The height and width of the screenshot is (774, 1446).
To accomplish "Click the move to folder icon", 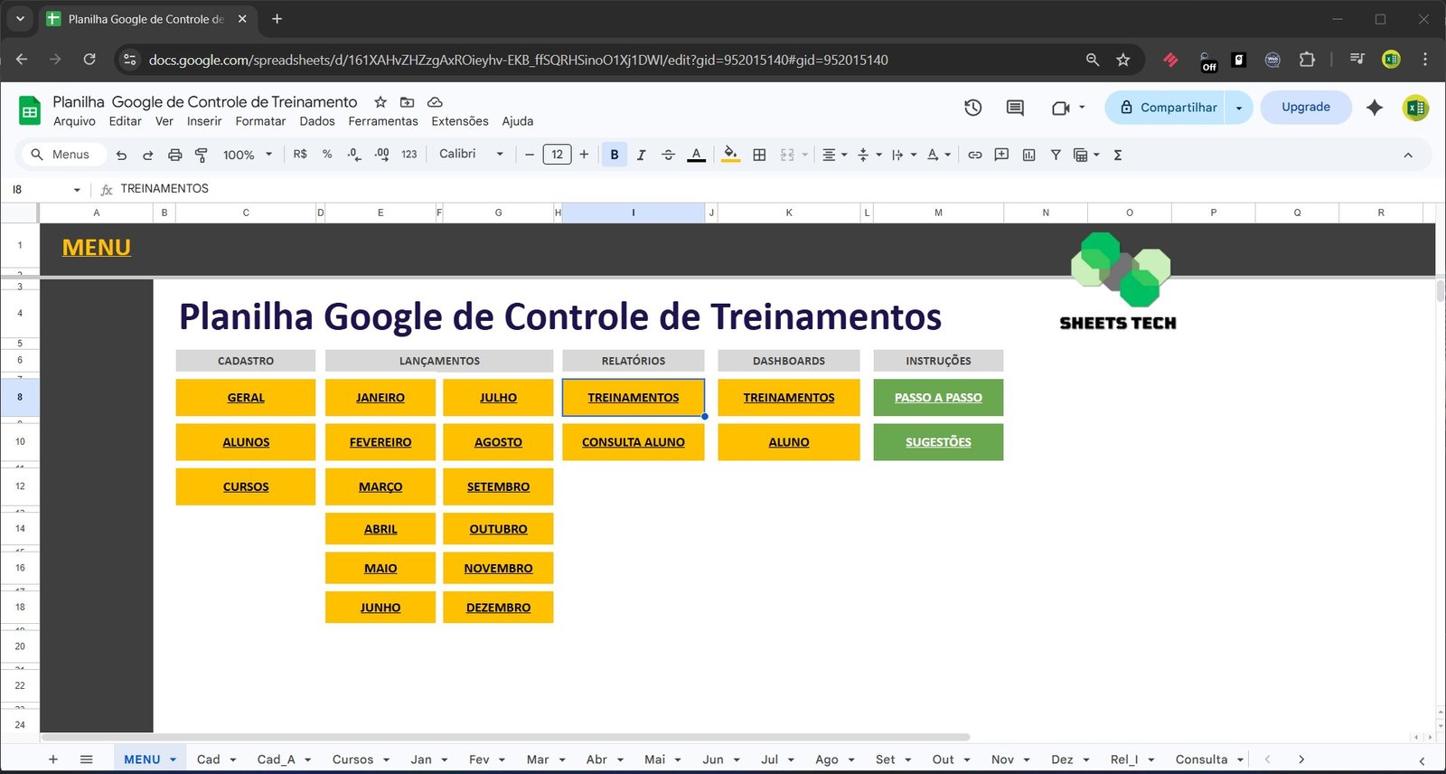I will point(408,102).
